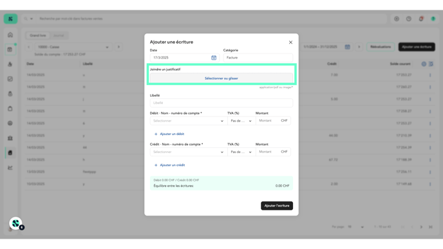Click the Libellé text input
This screenshot has height=249, width=443.
coord(221,103)
